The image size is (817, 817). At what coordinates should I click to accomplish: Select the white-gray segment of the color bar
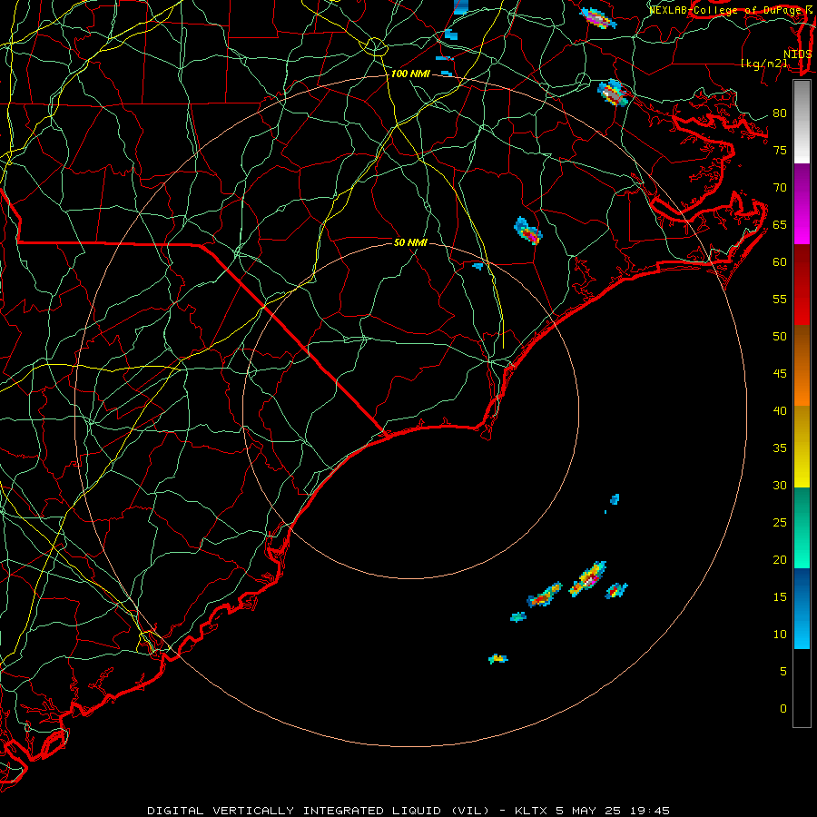[x=802, y=123]
